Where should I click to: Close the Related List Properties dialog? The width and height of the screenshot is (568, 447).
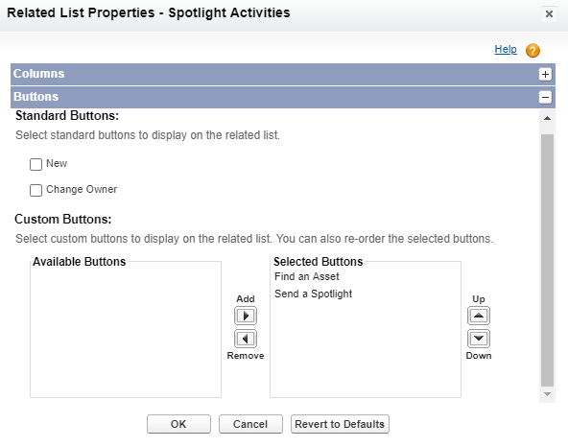[x=549, y=13]
